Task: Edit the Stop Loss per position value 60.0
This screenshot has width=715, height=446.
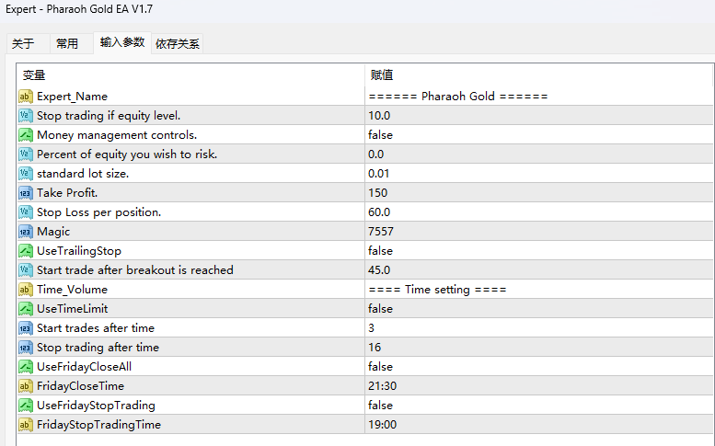Action: tap(379, 212)
